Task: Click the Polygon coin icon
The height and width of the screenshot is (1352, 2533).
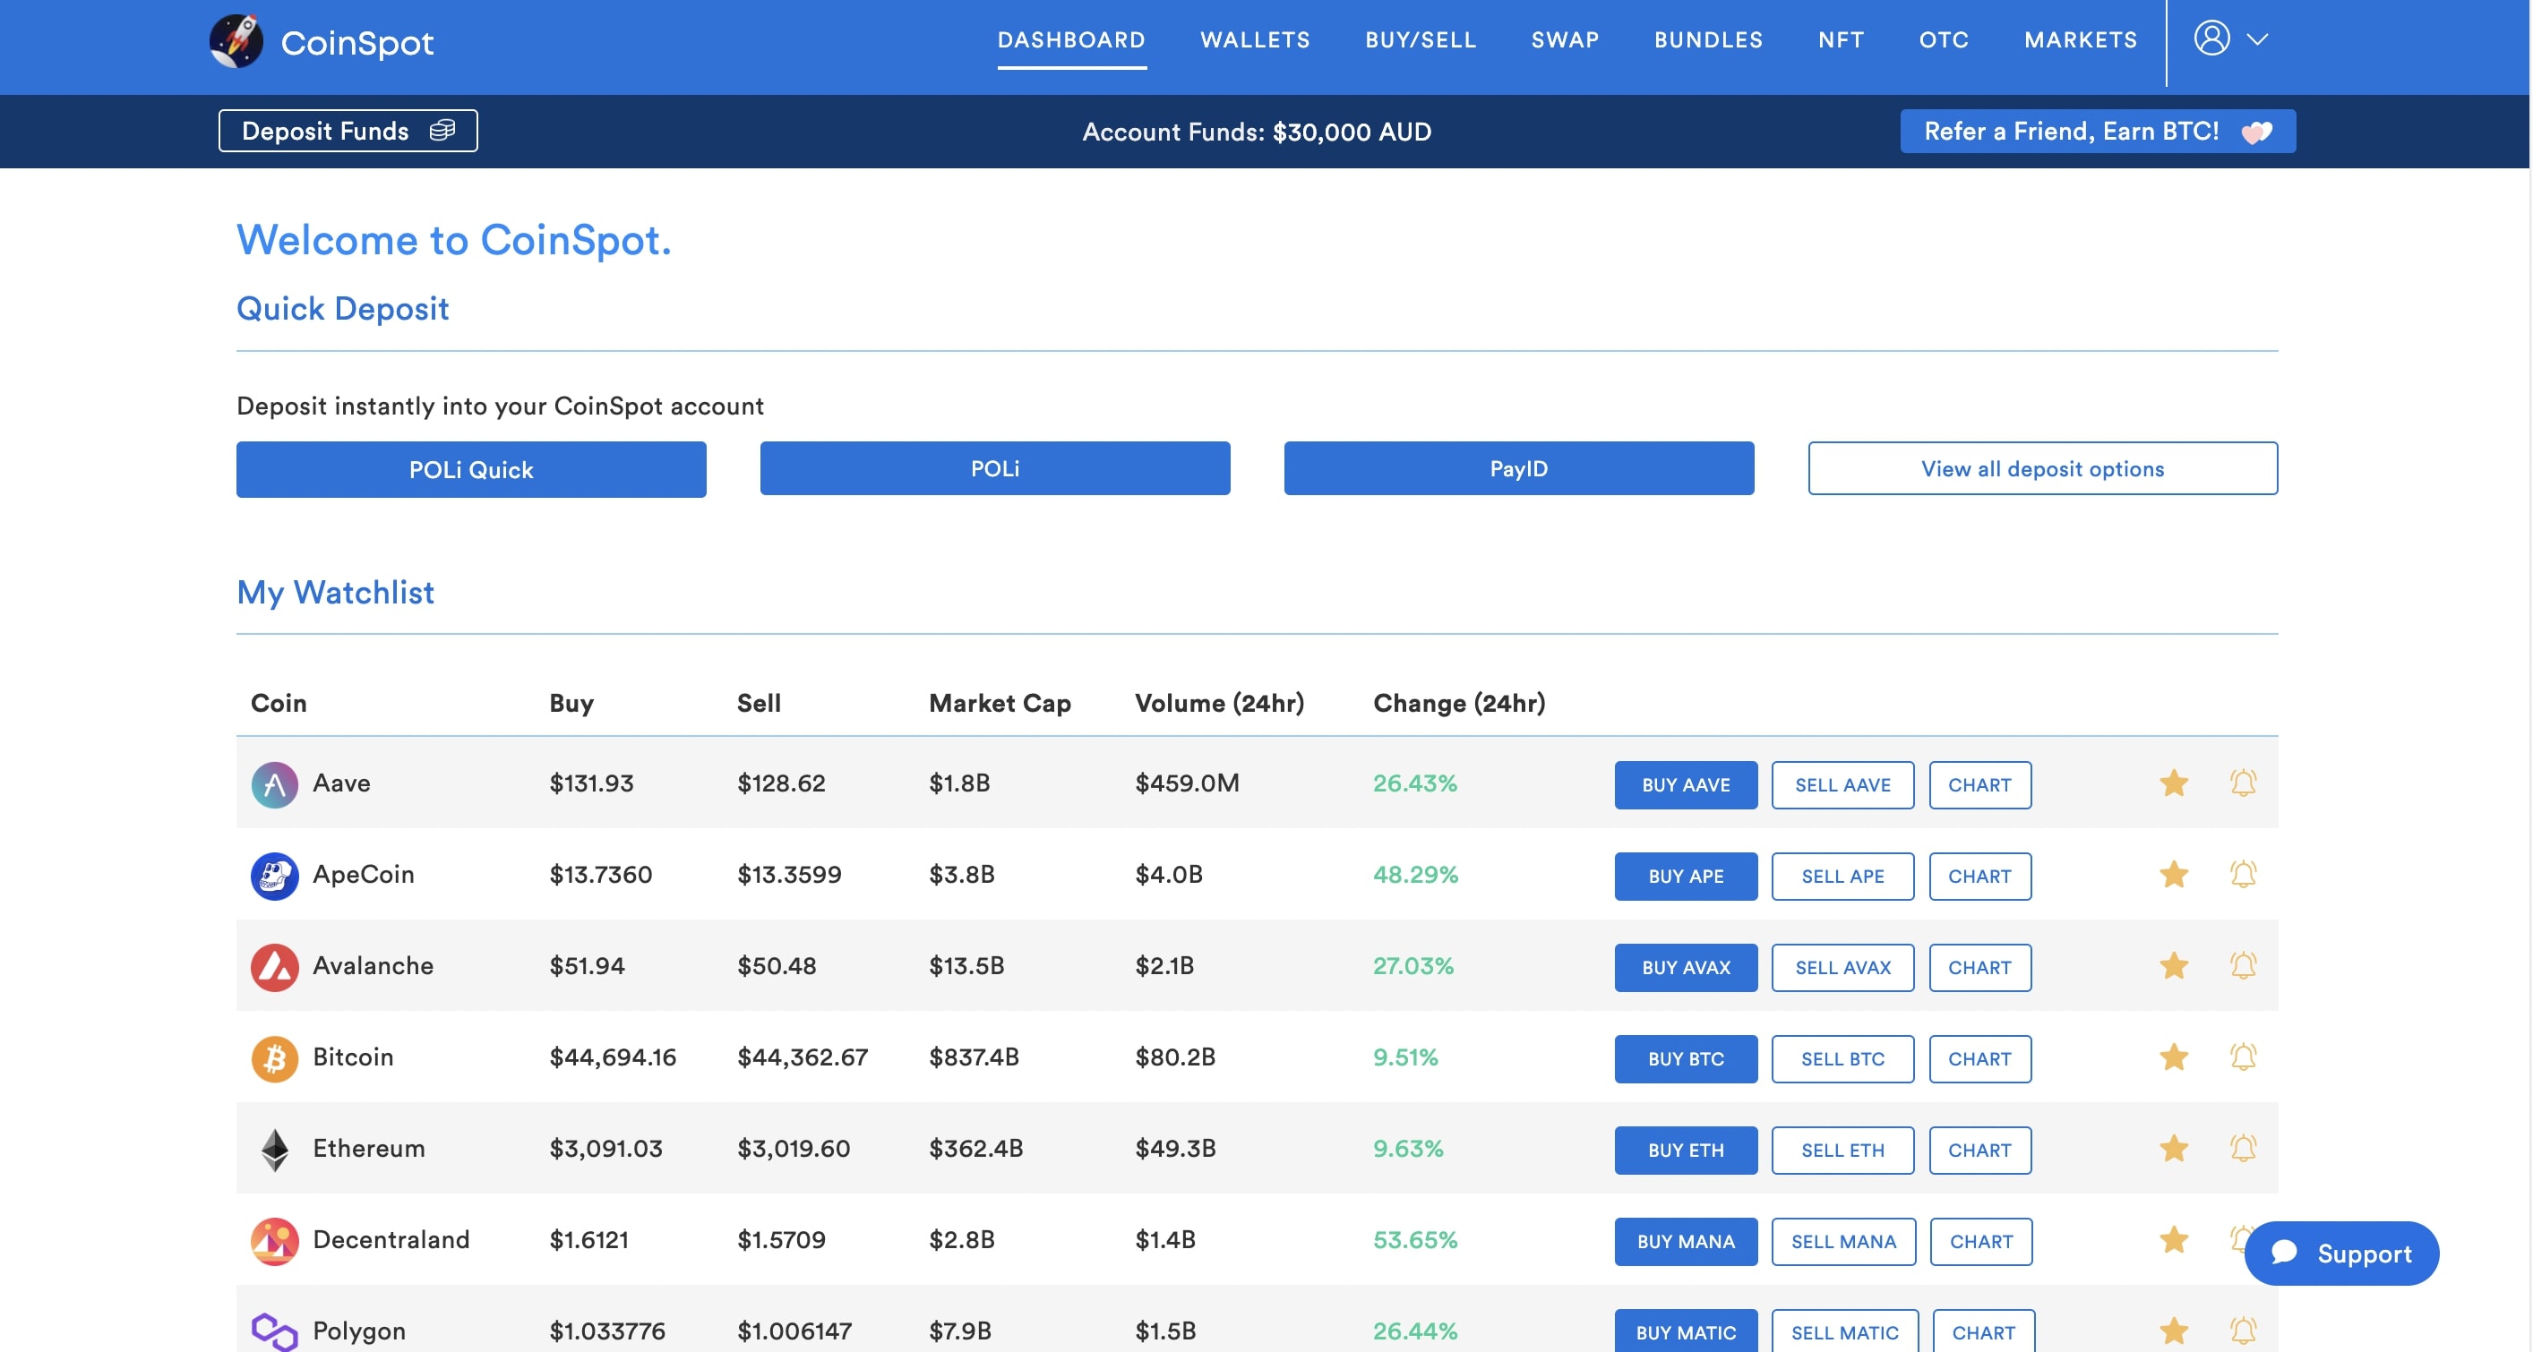Action: coord(274,1331)
